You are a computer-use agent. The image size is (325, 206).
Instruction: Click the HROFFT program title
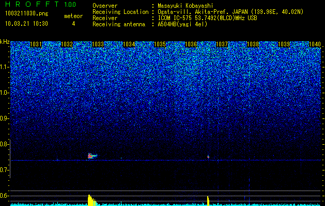click(x=32, y=4)
